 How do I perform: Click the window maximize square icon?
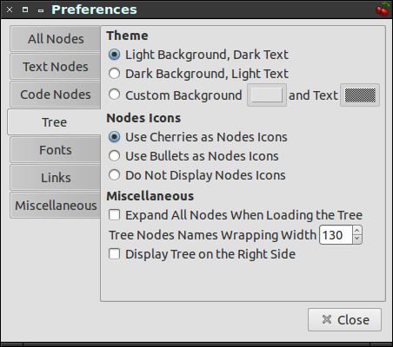pos(25,10)
